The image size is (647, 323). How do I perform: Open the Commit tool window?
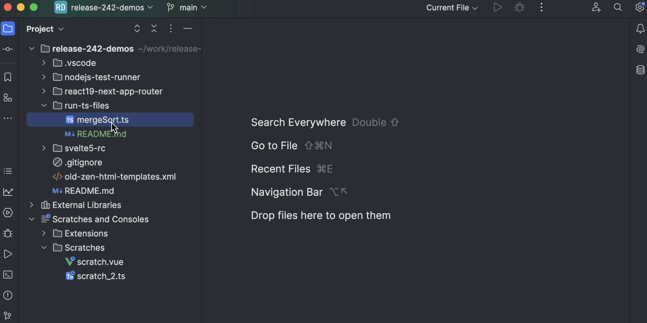(x=8, y=49)
